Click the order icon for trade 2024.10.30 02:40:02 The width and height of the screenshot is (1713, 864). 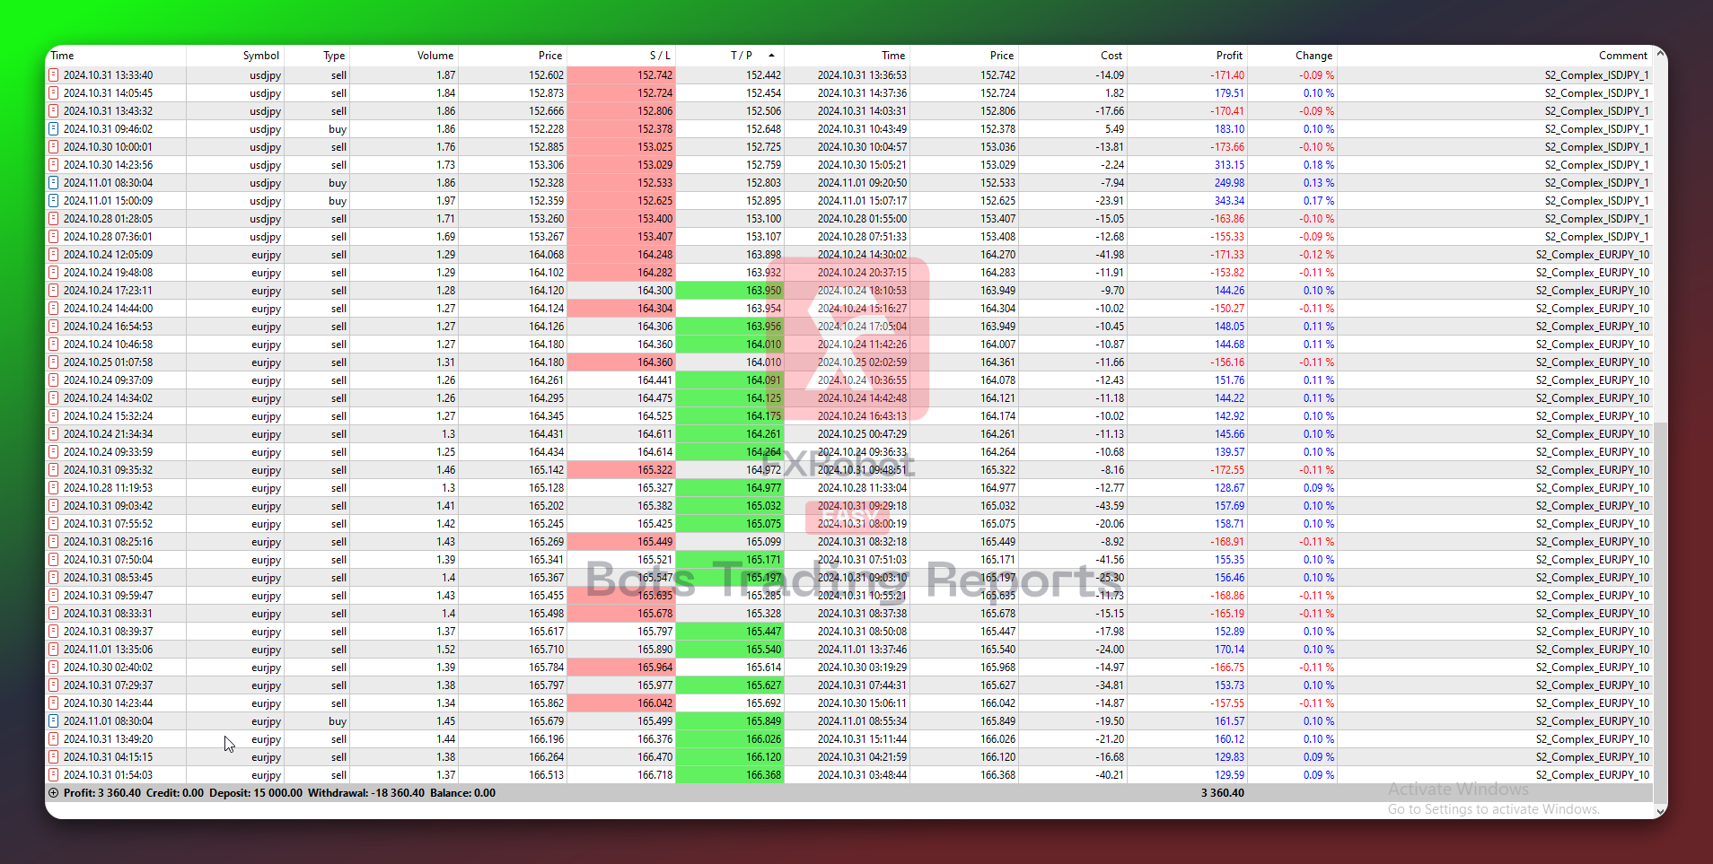pyautogui.click(x=53, y=668)
